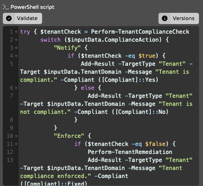Click the PowerShell prompt icon in header
Image resolution: width=203 pixels, height=186 pixels.
point(6,7)
